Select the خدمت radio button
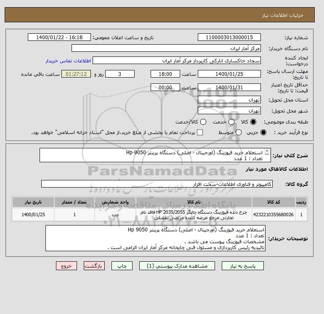The height and width of the screenshot is (314, 324). click(x=231, y=122)
